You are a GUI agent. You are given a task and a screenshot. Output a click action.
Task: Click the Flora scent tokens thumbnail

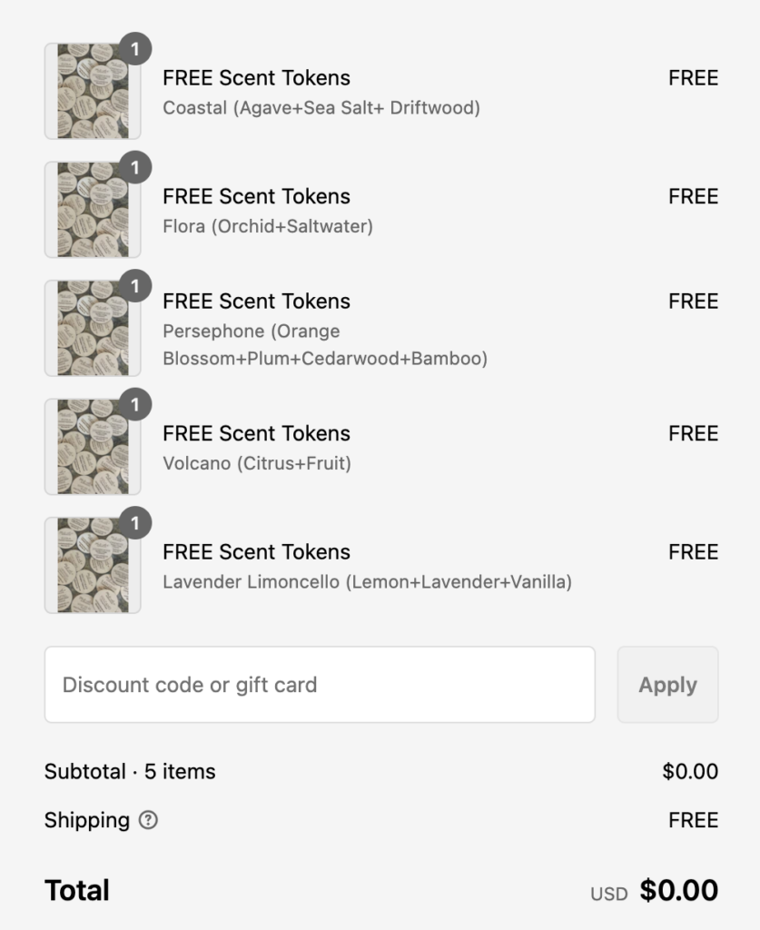pyautogui.click(x=92, y=210)
